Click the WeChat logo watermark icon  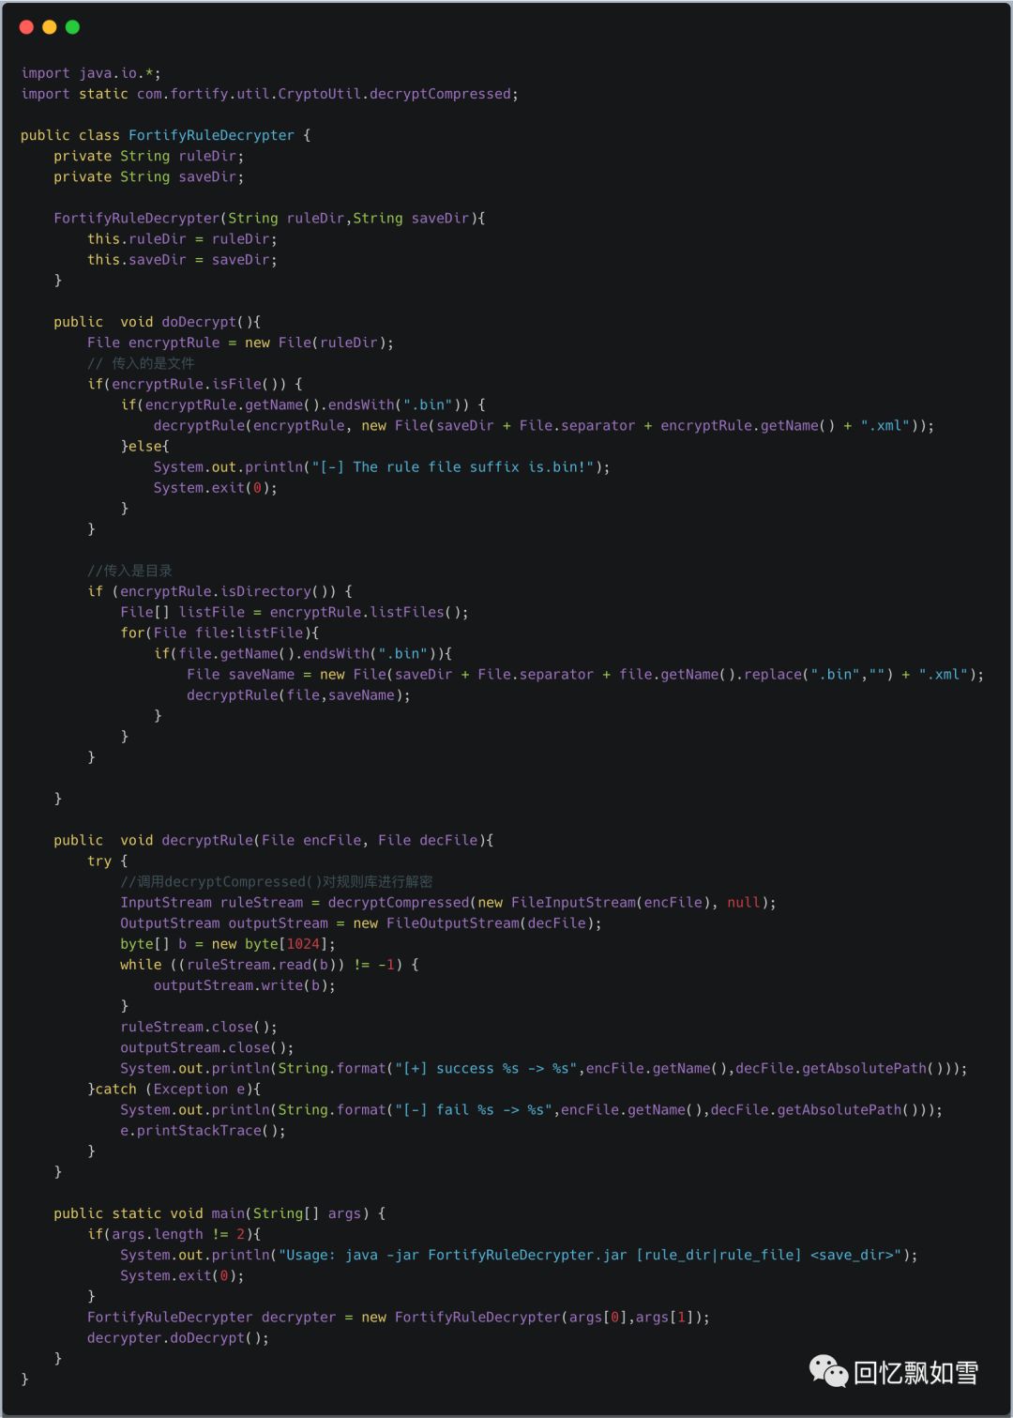click(828, 1371)
